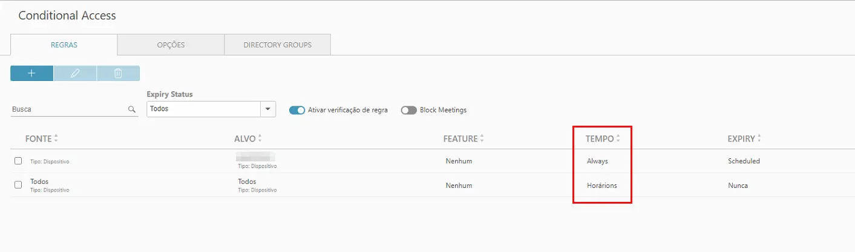The width and height of the screenshot is (855, 252).
Task: Edit selected rule with pencil icon
Action: [75, 73]
